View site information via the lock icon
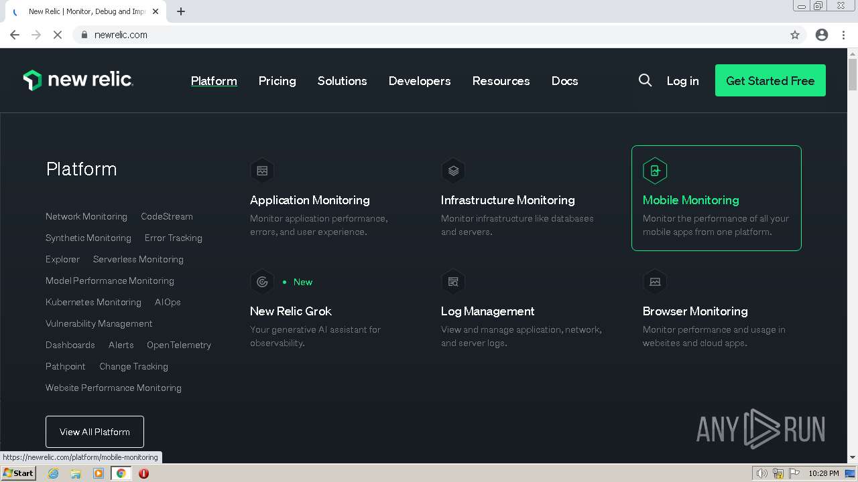Image resolution: width=858 pixels, height=482 pixels. point(84,35)
